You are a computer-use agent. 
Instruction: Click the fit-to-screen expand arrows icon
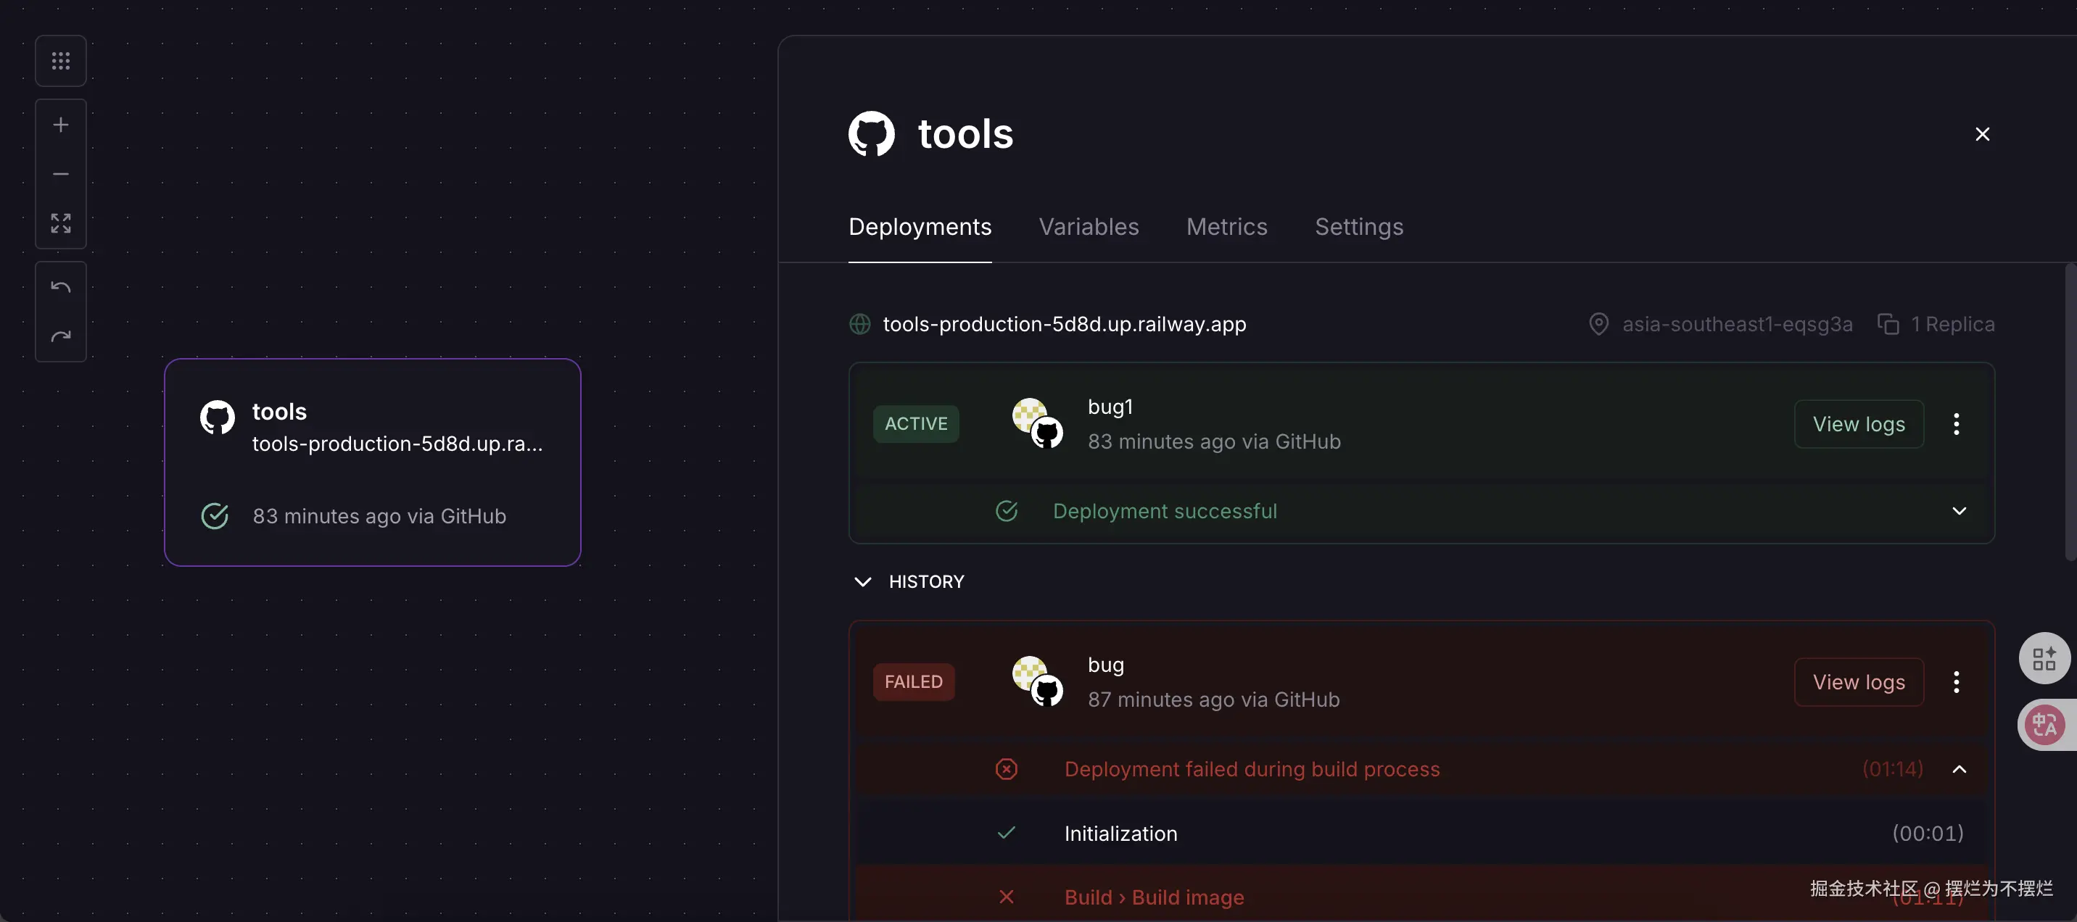pyautogui.click(x=60, y=223)
